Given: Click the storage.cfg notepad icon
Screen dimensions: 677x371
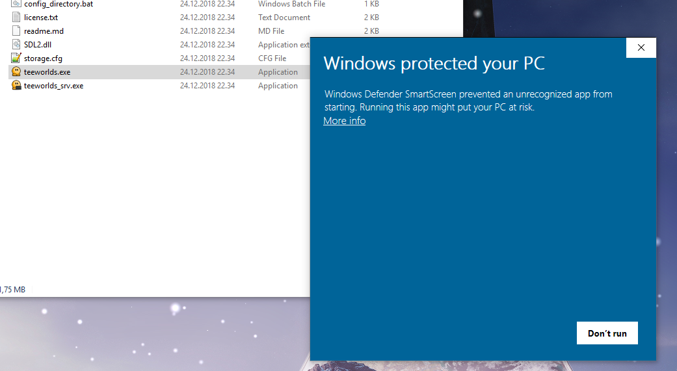Looking at the screenshot, I should point(17,58).
